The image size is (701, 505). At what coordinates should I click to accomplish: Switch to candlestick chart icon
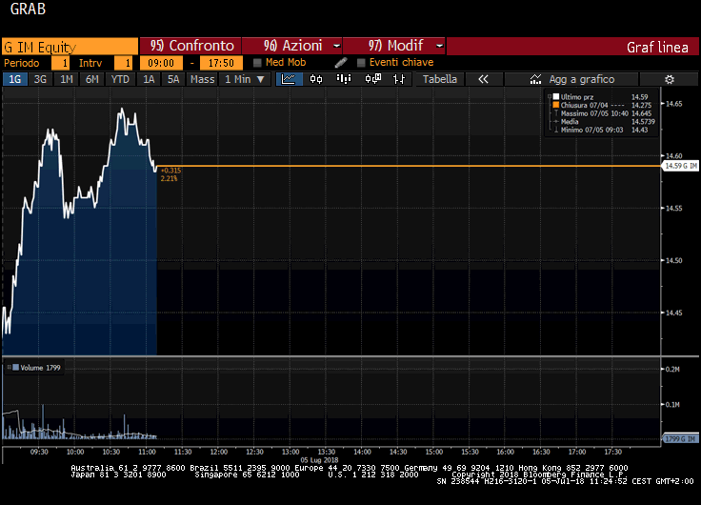coord(316,79)
